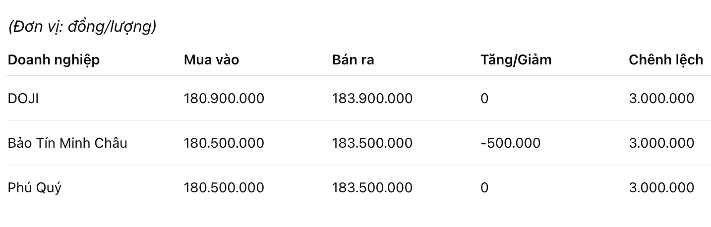711x227 pixels.
Task: Select the Phú Quý company cell
Action: 35,188
